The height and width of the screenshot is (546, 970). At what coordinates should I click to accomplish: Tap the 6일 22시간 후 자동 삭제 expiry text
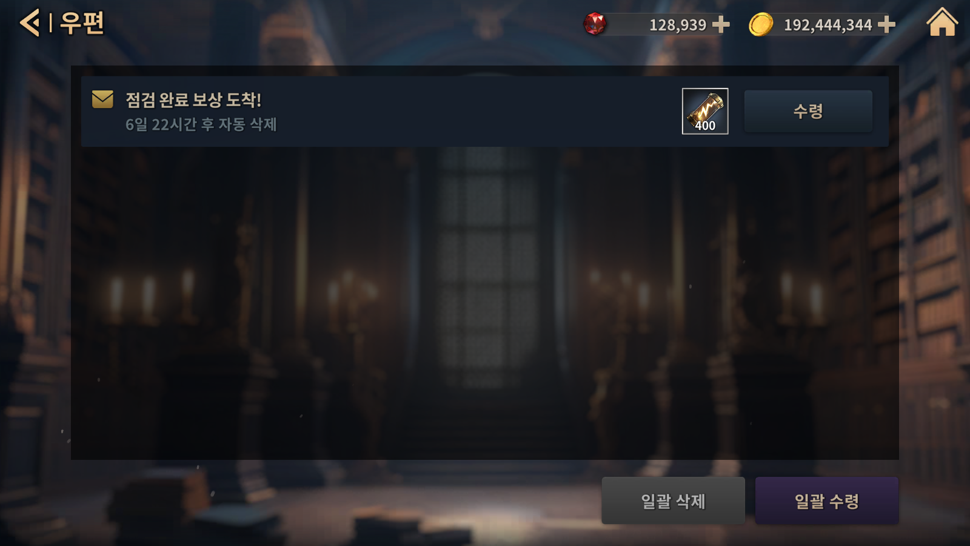(201, 124)
